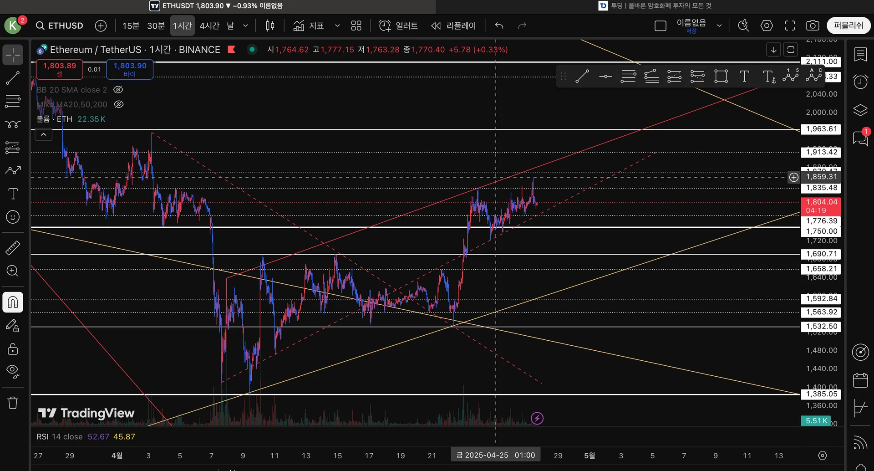Image resolution: width=874 pixels, height=471 pixels.
Task: Toggle visibility of MikeMA20,50,200 indicator
Action: tap(118, 104)
